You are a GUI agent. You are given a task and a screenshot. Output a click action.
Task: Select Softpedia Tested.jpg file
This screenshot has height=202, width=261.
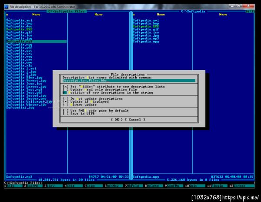tap(26, 95)
